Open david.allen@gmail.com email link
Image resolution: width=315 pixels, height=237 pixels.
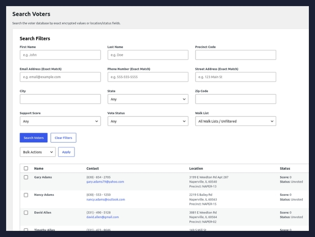coord(103,217)
